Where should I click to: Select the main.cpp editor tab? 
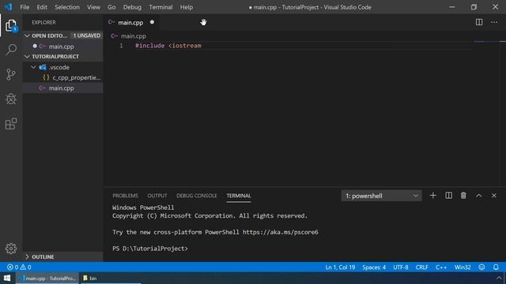pos(130,22)
